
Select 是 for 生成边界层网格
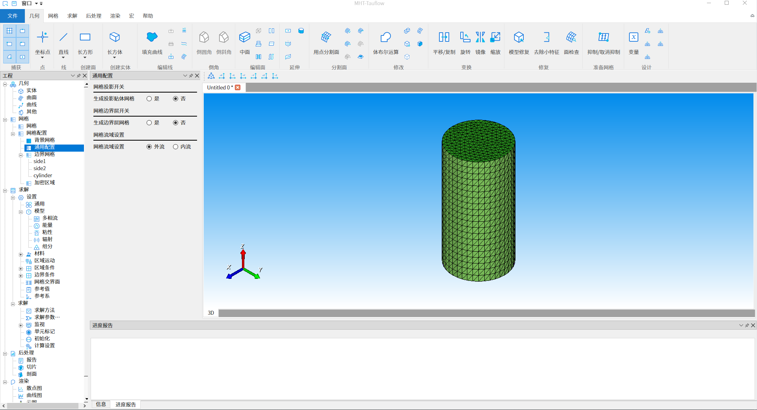click(x=149, y=123)
